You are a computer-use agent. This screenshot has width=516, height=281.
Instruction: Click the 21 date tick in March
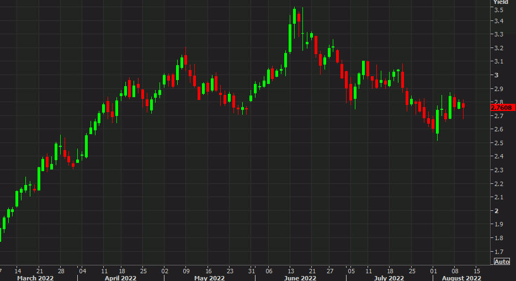(40, 271)
